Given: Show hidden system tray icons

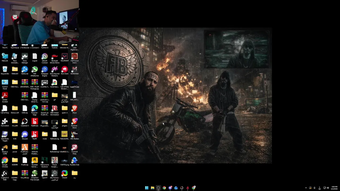Looking at the screenshot, I should coord(306,188).
